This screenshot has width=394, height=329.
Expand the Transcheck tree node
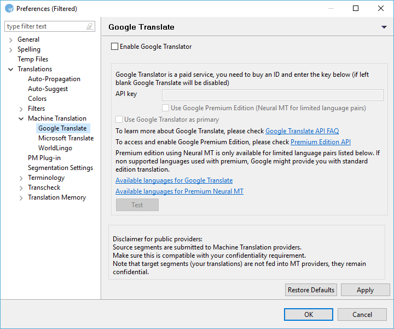21,188
